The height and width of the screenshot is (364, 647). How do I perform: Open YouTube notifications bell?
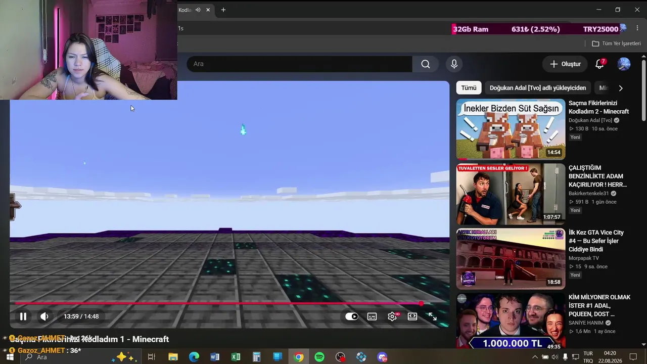[x=599, y=64]
